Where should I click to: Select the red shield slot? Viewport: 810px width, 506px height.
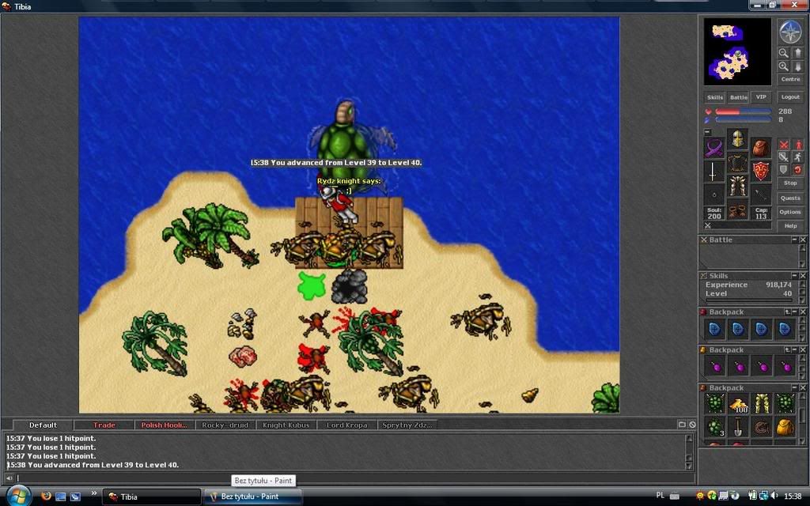[761, 172]
